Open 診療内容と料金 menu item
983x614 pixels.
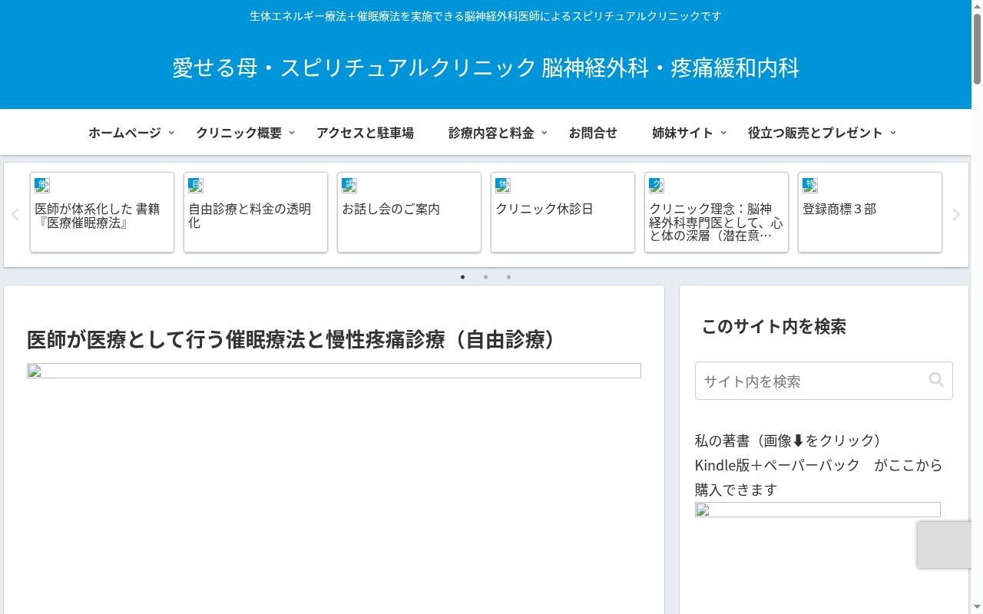coord(491,133)
